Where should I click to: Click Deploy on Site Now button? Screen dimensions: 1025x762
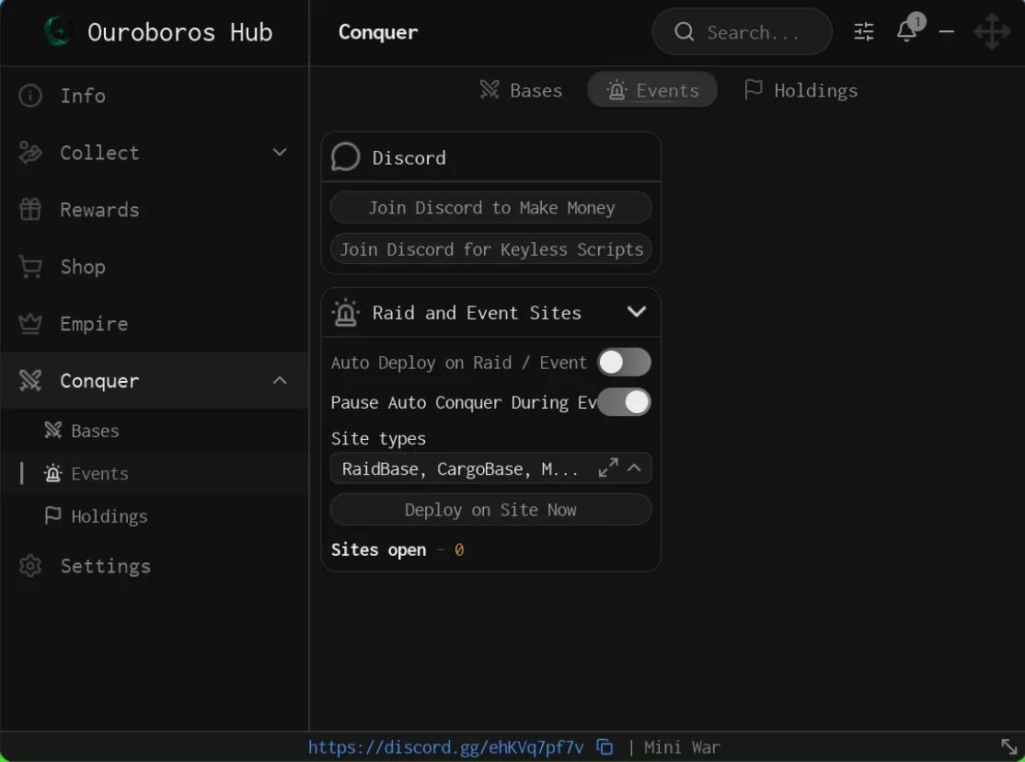point(491,510)
